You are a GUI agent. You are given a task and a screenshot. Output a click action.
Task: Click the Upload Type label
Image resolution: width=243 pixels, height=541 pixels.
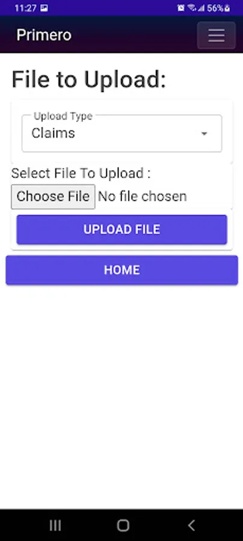[63, 116]
